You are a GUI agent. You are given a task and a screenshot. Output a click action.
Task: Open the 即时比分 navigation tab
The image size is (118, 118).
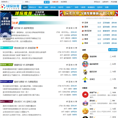tap(32, 7)
